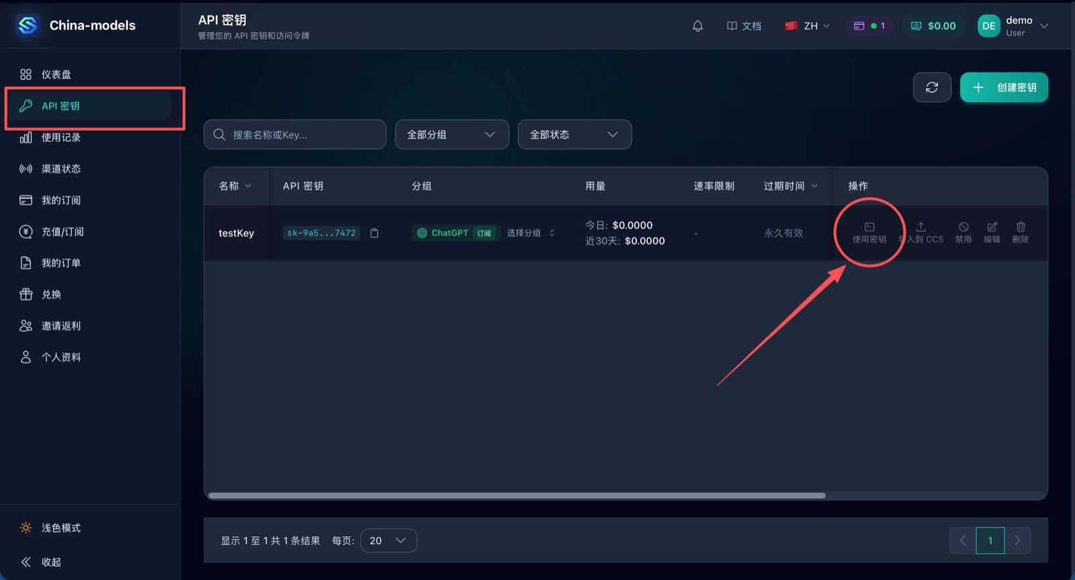Sort by the 名称 column header
1075x580 pixels.
point(235,186)
